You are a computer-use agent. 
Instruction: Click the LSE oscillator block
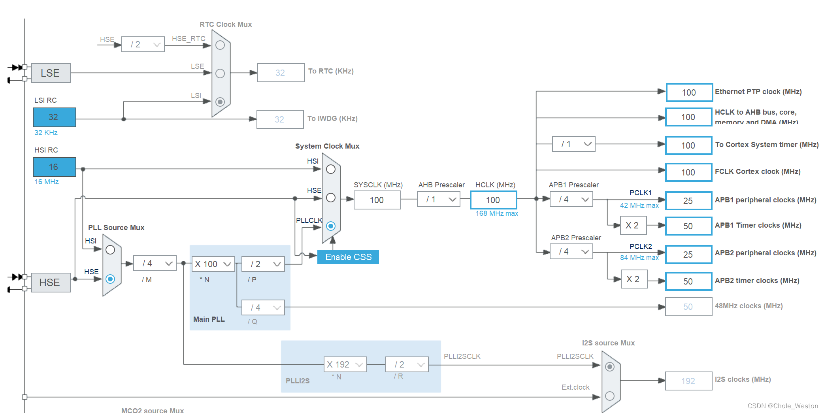(x=51, y=73)
